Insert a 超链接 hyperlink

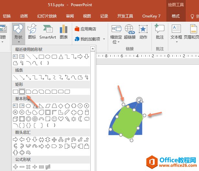coord(130,32)
